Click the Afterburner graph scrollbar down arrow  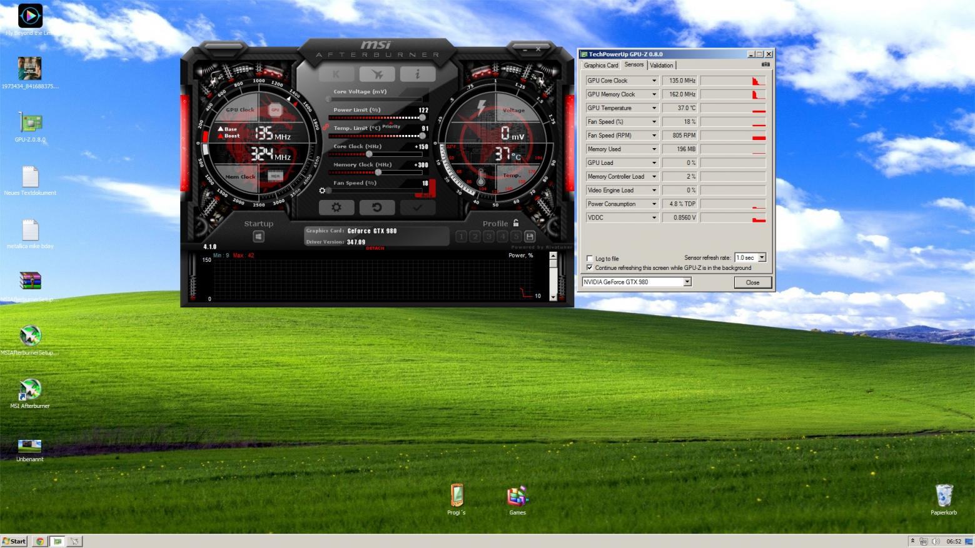553,297
